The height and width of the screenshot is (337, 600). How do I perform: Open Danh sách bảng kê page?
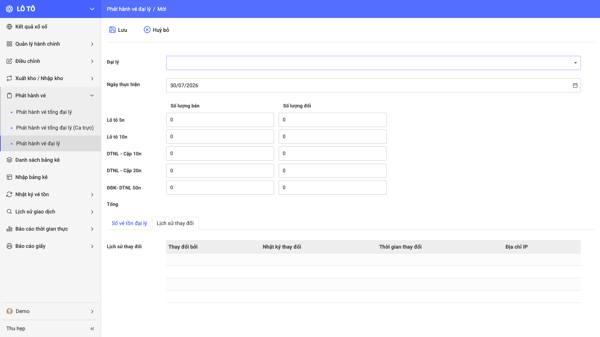point(51,160)
